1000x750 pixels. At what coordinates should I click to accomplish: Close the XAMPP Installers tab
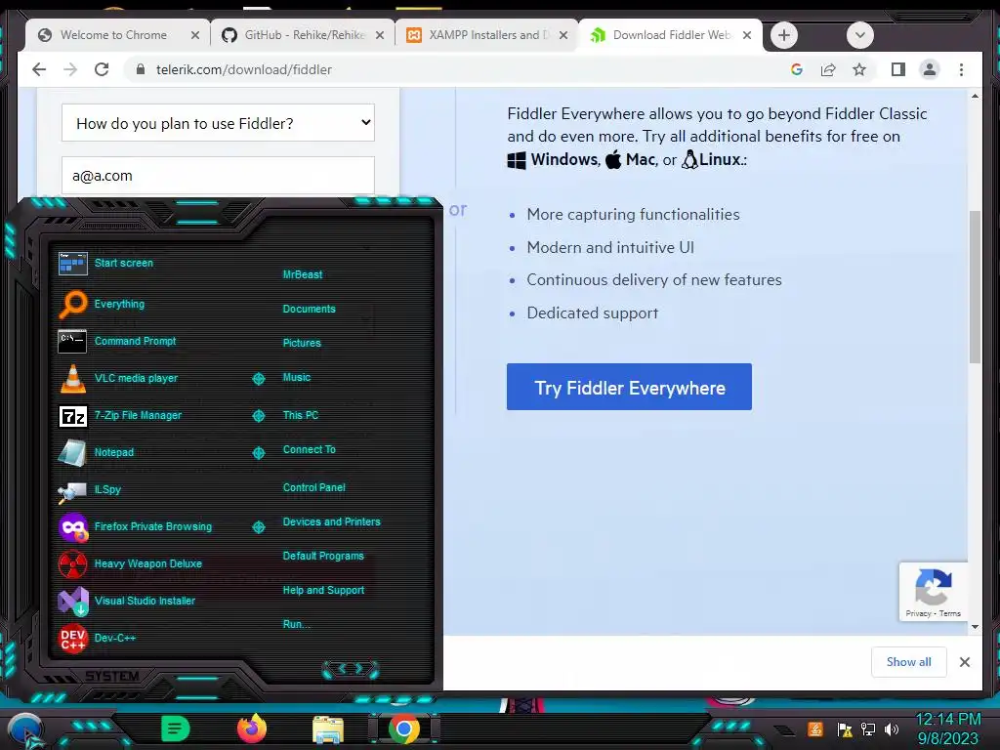pyautogui.click(x=563, y=36)
